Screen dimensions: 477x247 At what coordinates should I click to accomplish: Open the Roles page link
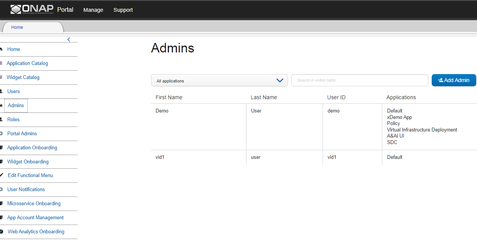tap(13, 119)
